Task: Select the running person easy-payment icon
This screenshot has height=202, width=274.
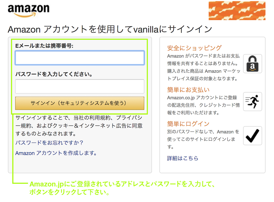Action: [252, 102]
